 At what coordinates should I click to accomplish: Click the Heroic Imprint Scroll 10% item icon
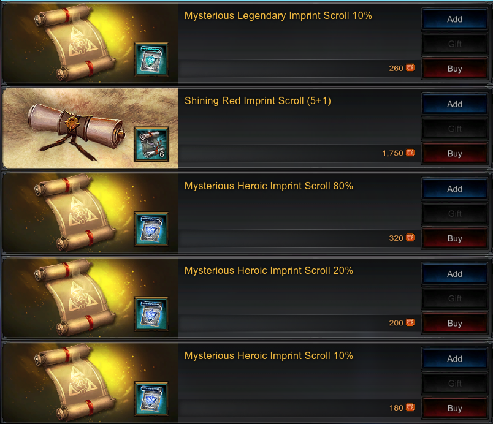151,399
